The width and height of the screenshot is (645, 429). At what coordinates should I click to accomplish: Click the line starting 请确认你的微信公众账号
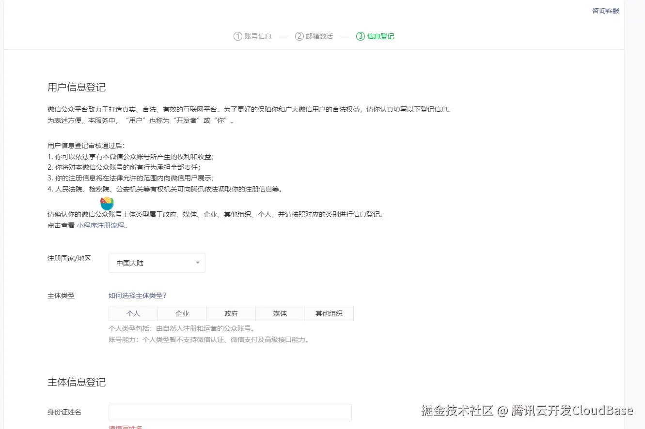(216, 214)
